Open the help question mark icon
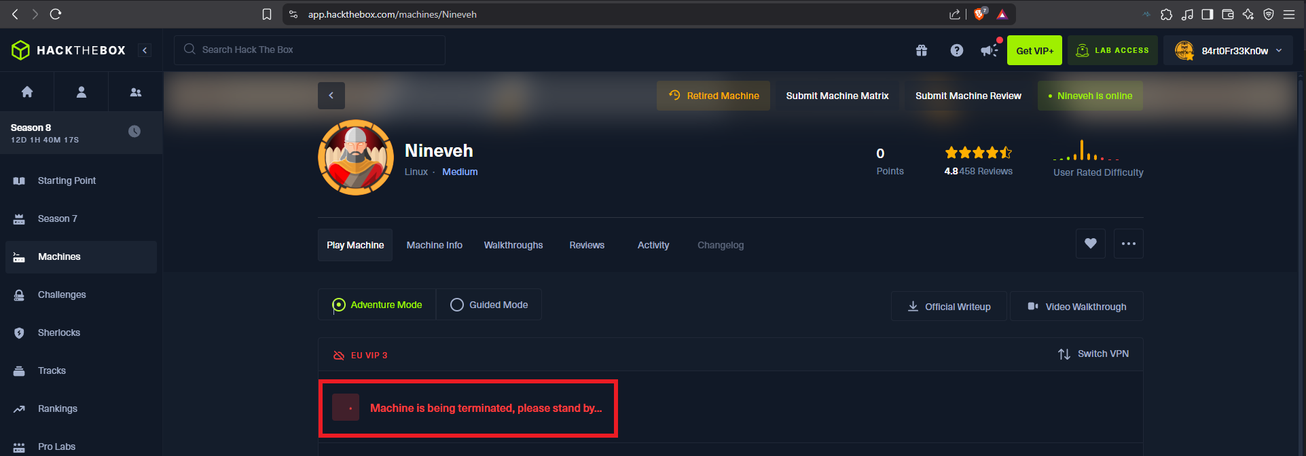This screenshot has height=456, width=1306. point(957,50)
